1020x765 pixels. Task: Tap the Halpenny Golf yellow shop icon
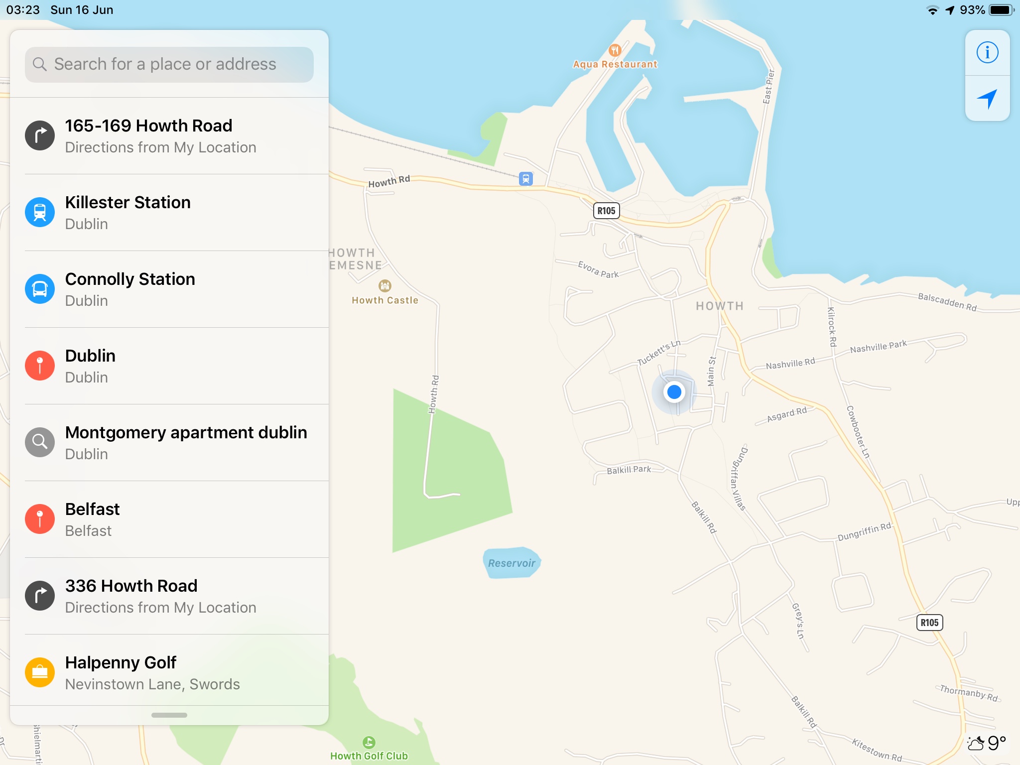click(x=40, y=672)
